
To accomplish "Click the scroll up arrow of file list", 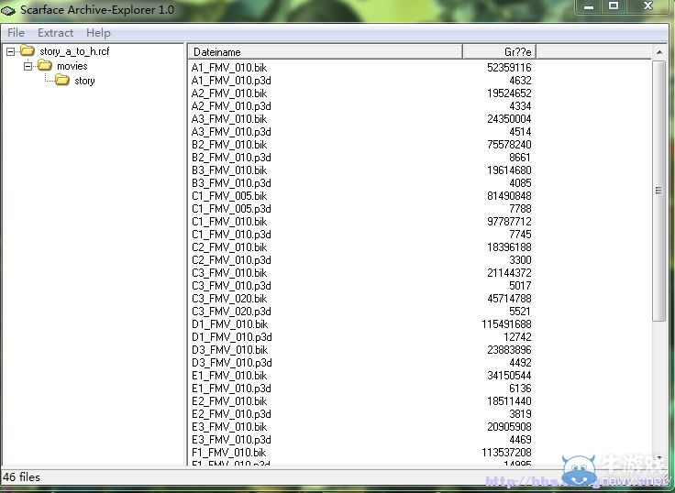I will tap(659, 52).
